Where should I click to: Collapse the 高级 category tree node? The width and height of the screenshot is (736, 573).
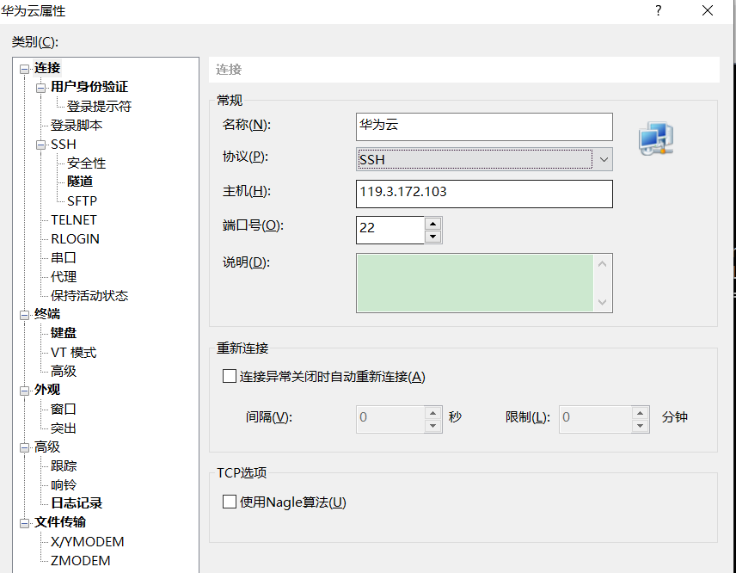(x=24, y=447)
